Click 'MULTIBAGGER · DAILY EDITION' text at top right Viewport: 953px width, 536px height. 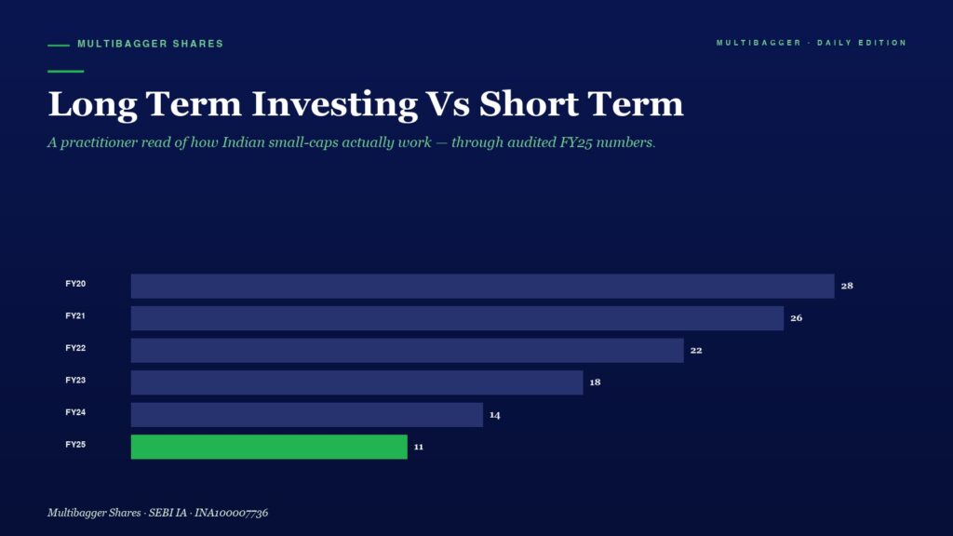click(x=812, y=43)
